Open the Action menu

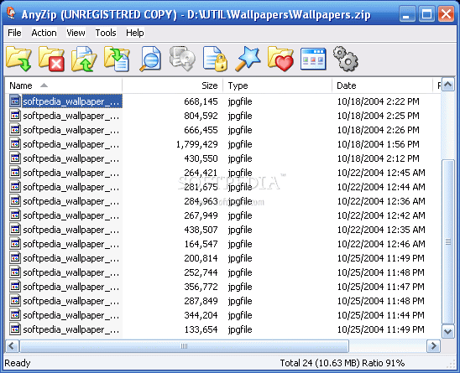click(x=44, y=33)
